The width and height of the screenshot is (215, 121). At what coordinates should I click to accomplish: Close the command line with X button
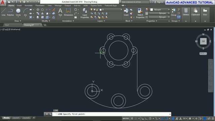(47, 114)
